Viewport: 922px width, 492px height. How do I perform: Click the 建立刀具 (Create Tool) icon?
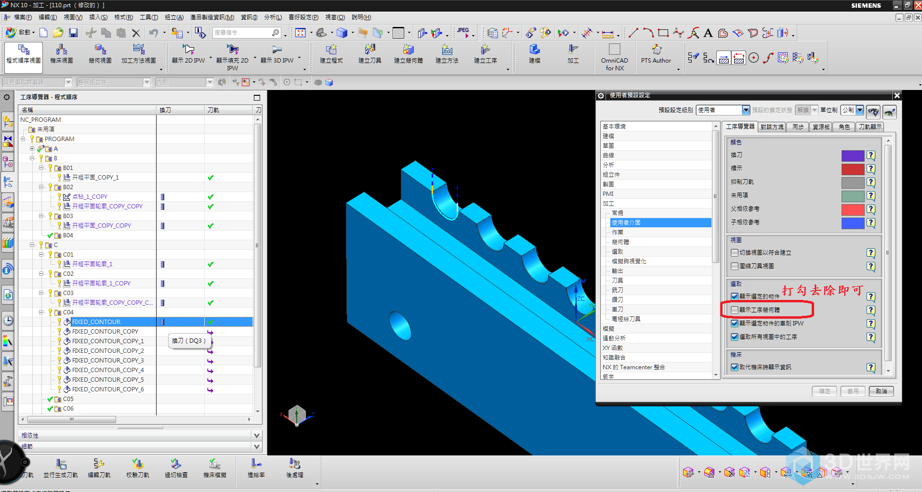[x=369, y=50]
